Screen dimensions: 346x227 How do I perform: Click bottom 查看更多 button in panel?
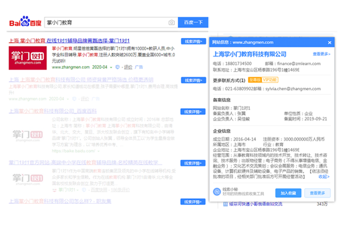[317, 193]
